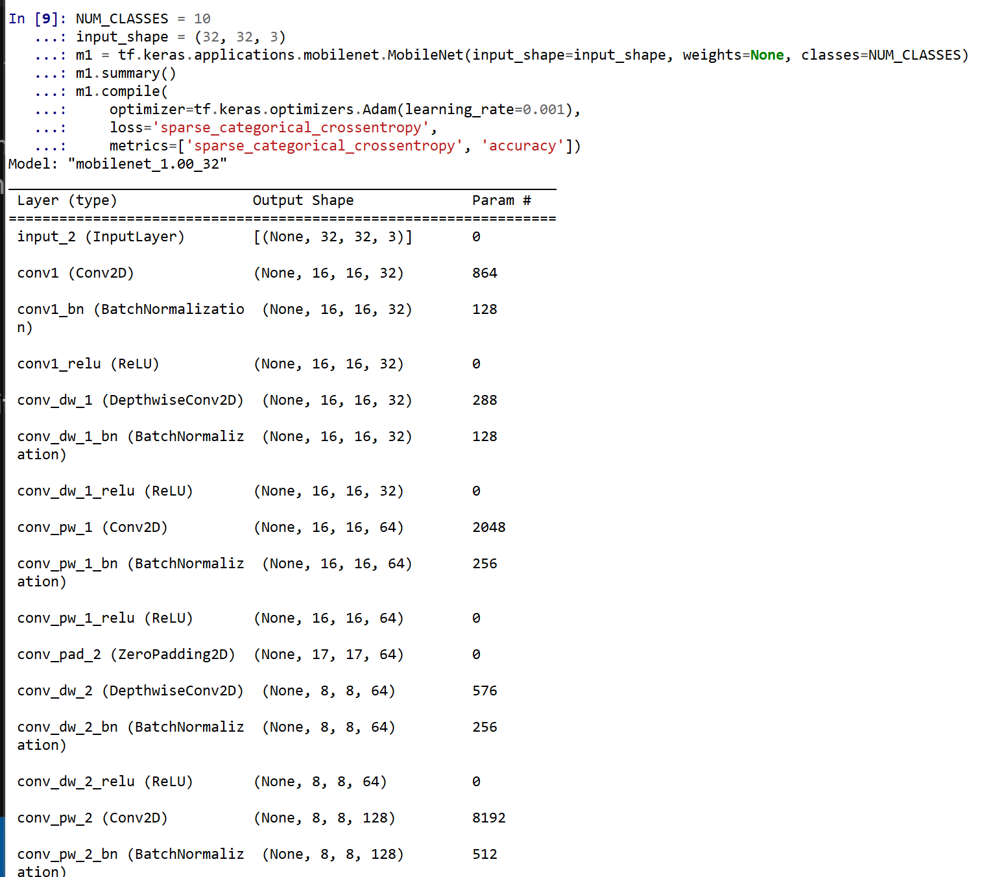
Task: Click the green None keyword after weights
Action: pos(767,55)
